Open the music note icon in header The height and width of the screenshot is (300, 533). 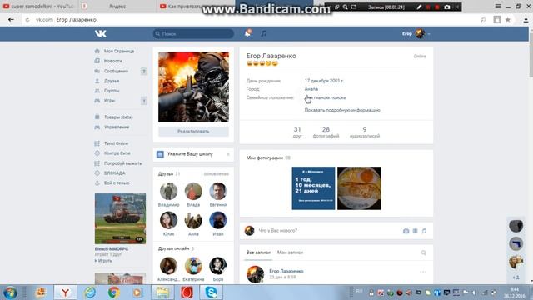tap(264, 33)
